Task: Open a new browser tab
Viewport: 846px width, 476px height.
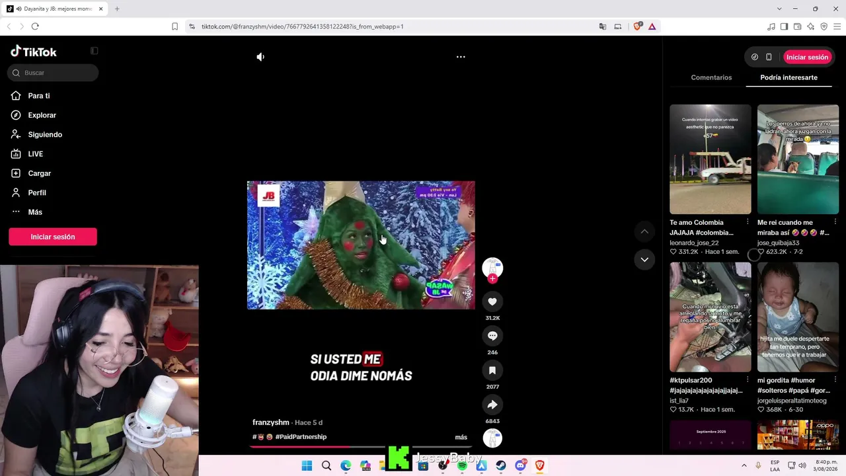Action: tap(117, 9)
